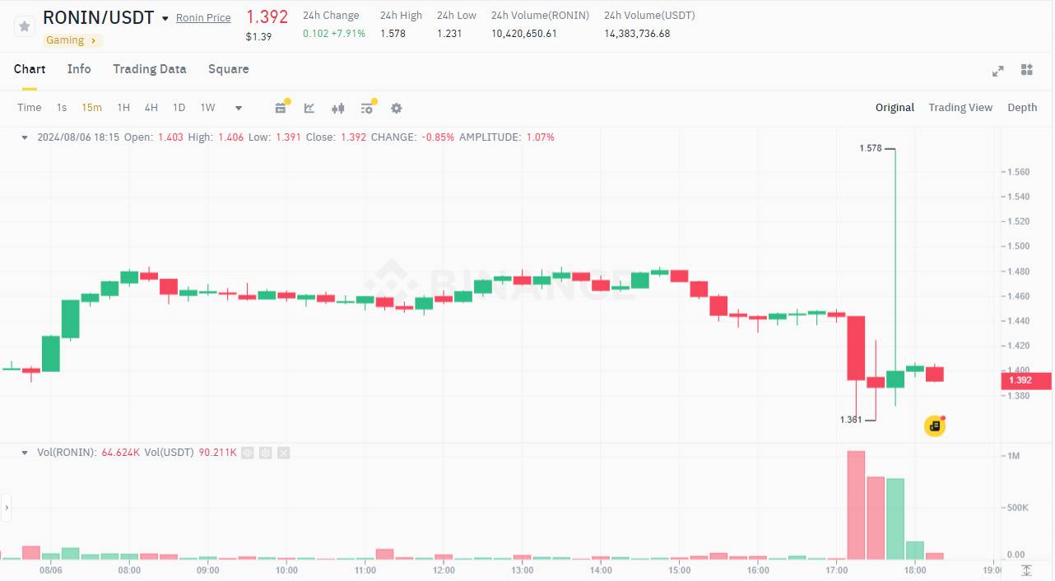Click the RONIN/USDT pair name
Viewport: 1055px width, 581px height.
[98, 17]
